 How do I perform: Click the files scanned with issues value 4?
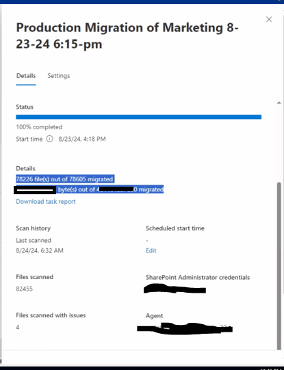coord(18,328)
